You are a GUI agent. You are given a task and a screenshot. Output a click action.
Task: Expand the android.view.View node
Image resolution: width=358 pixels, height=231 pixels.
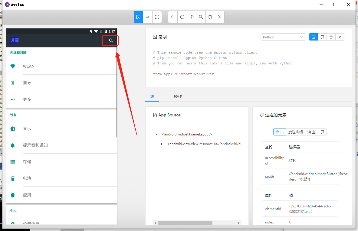pyautogui.click(x=162, y=144)
